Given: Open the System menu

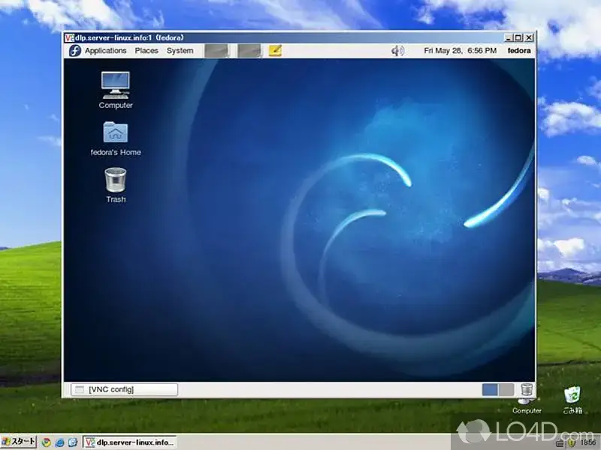Looking at the screenshot, I should point(180,50).
